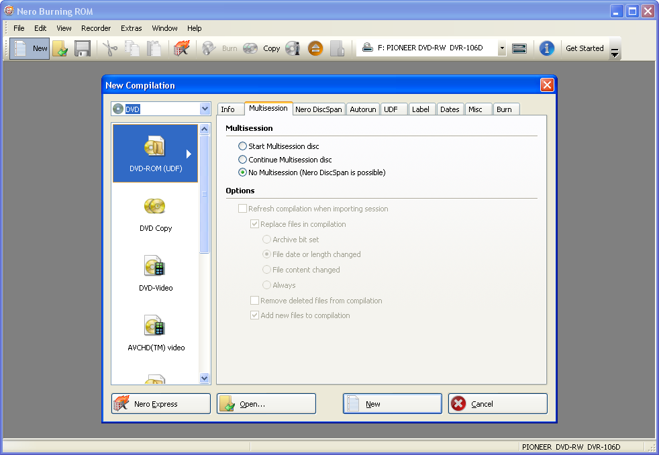The width and height of the screenshot is (659, 455).
Task: Open the Extras menu
Action: (x=131, y=28)
